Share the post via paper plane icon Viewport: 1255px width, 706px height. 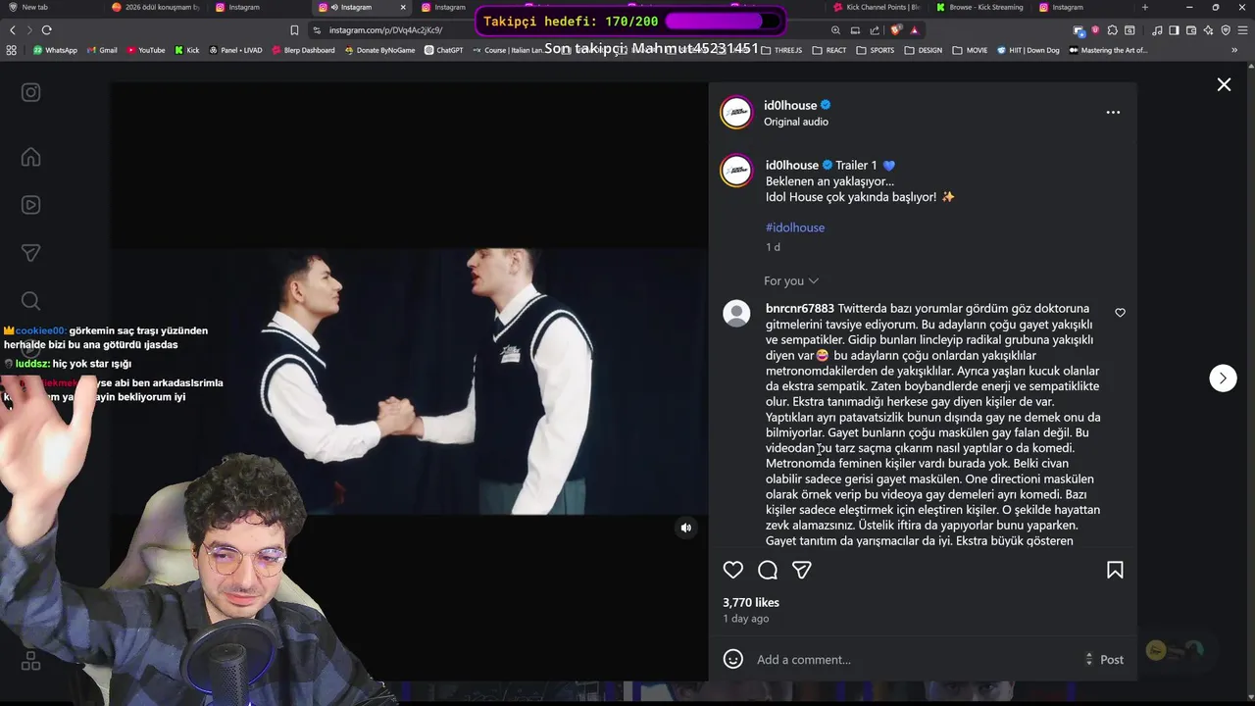point(802,570)
